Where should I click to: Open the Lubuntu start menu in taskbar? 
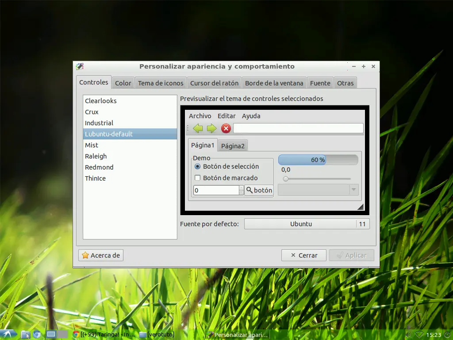8,335
